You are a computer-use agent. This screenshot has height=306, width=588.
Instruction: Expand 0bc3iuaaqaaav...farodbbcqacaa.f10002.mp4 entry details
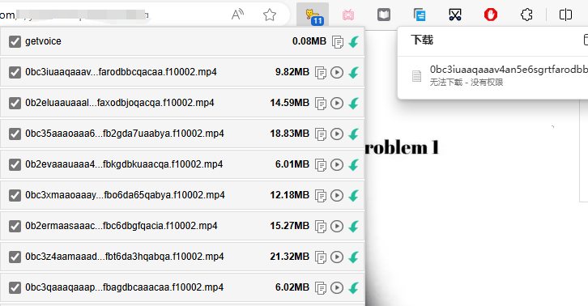click(x=121, y=72)
